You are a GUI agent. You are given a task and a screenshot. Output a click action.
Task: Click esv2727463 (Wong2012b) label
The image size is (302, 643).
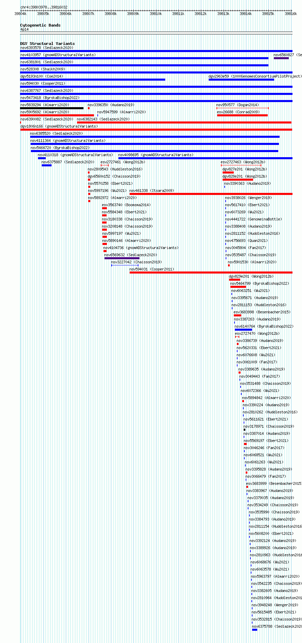[x=243, y=162]
